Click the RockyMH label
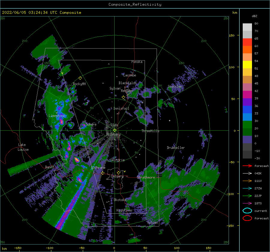The height and width of the screenshot is (252, 270). tap(79, 84)
